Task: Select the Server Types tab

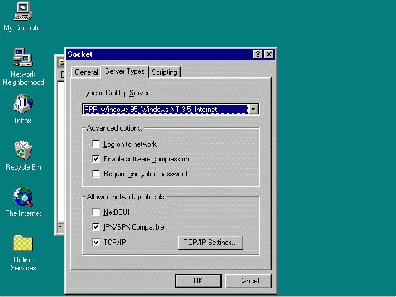Action: click(125, 72)
